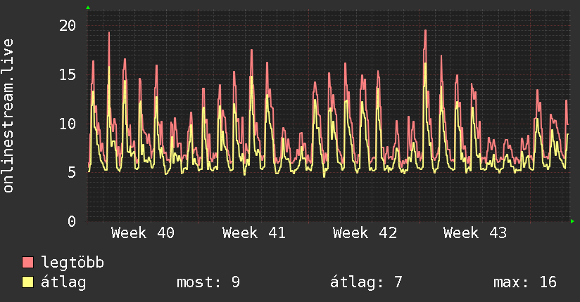
Task: Click the green arrow atop the y-axis
Action: (88, 8)
